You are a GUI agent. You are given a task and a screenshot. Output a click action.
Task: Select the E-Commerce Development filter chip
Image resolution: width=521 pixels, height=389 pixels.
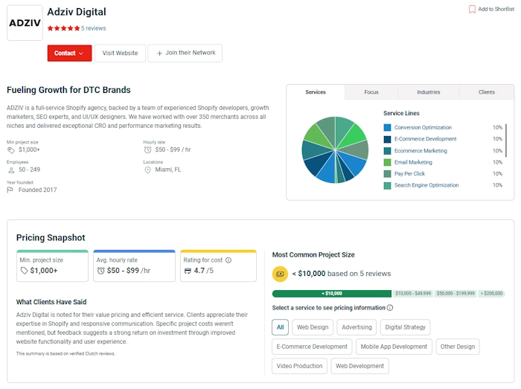312,347
